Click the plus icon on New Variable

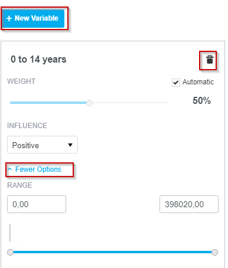[x=9, y=18]
